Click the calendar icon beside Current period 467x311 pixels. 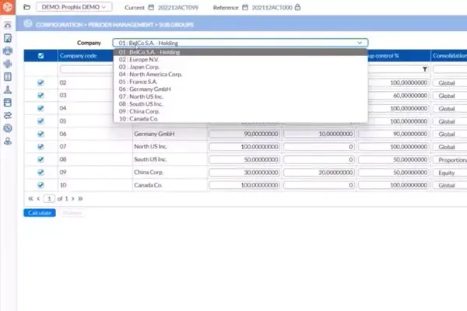(151, 7)
